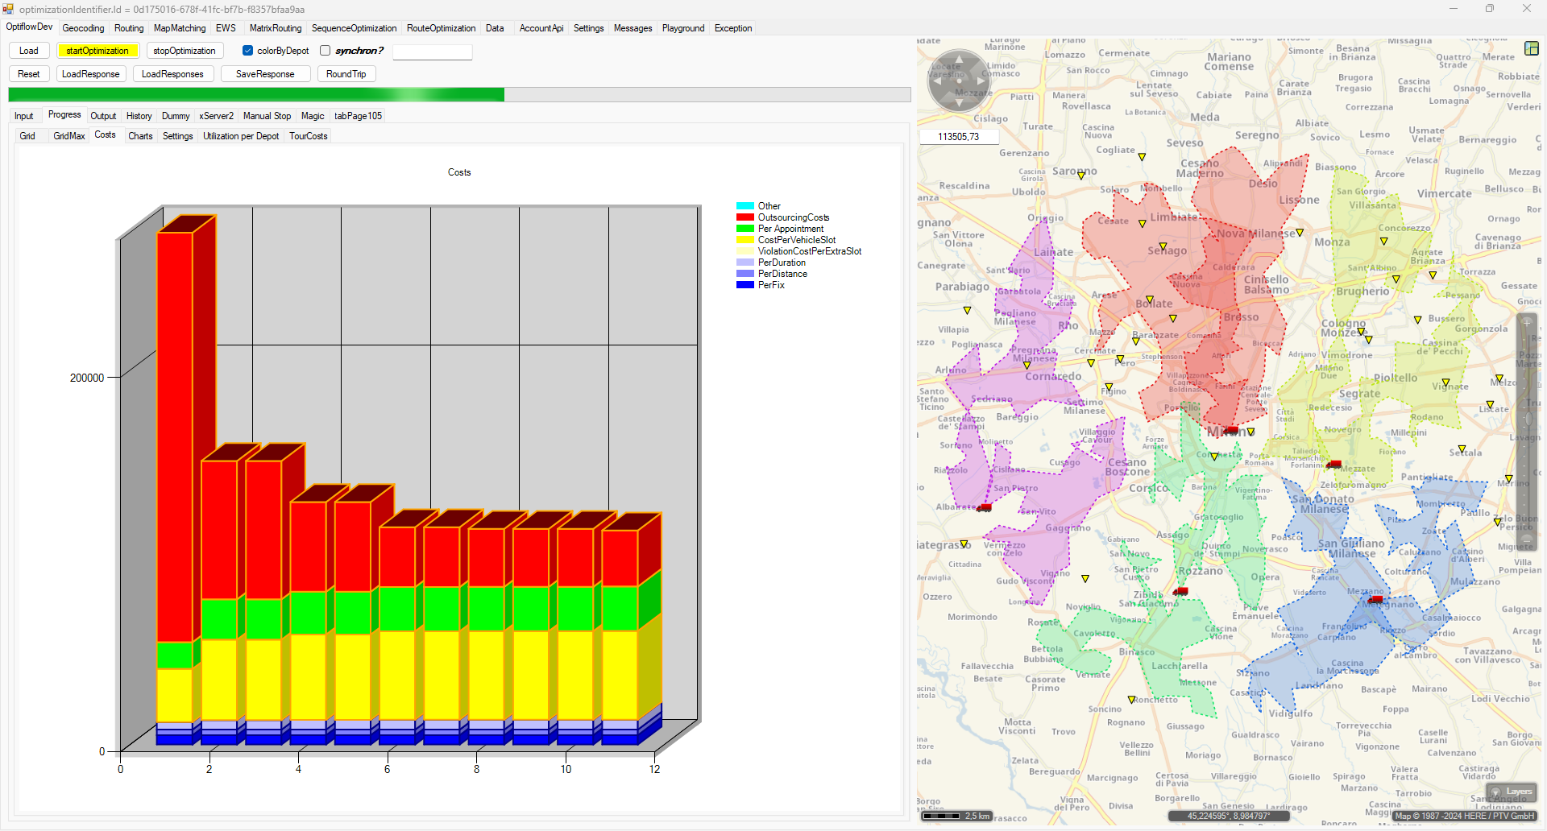Uncheck the colorByDepot checkbox
The width and height of the screenshot is (1547, 831).
click(x=248, y=51)
